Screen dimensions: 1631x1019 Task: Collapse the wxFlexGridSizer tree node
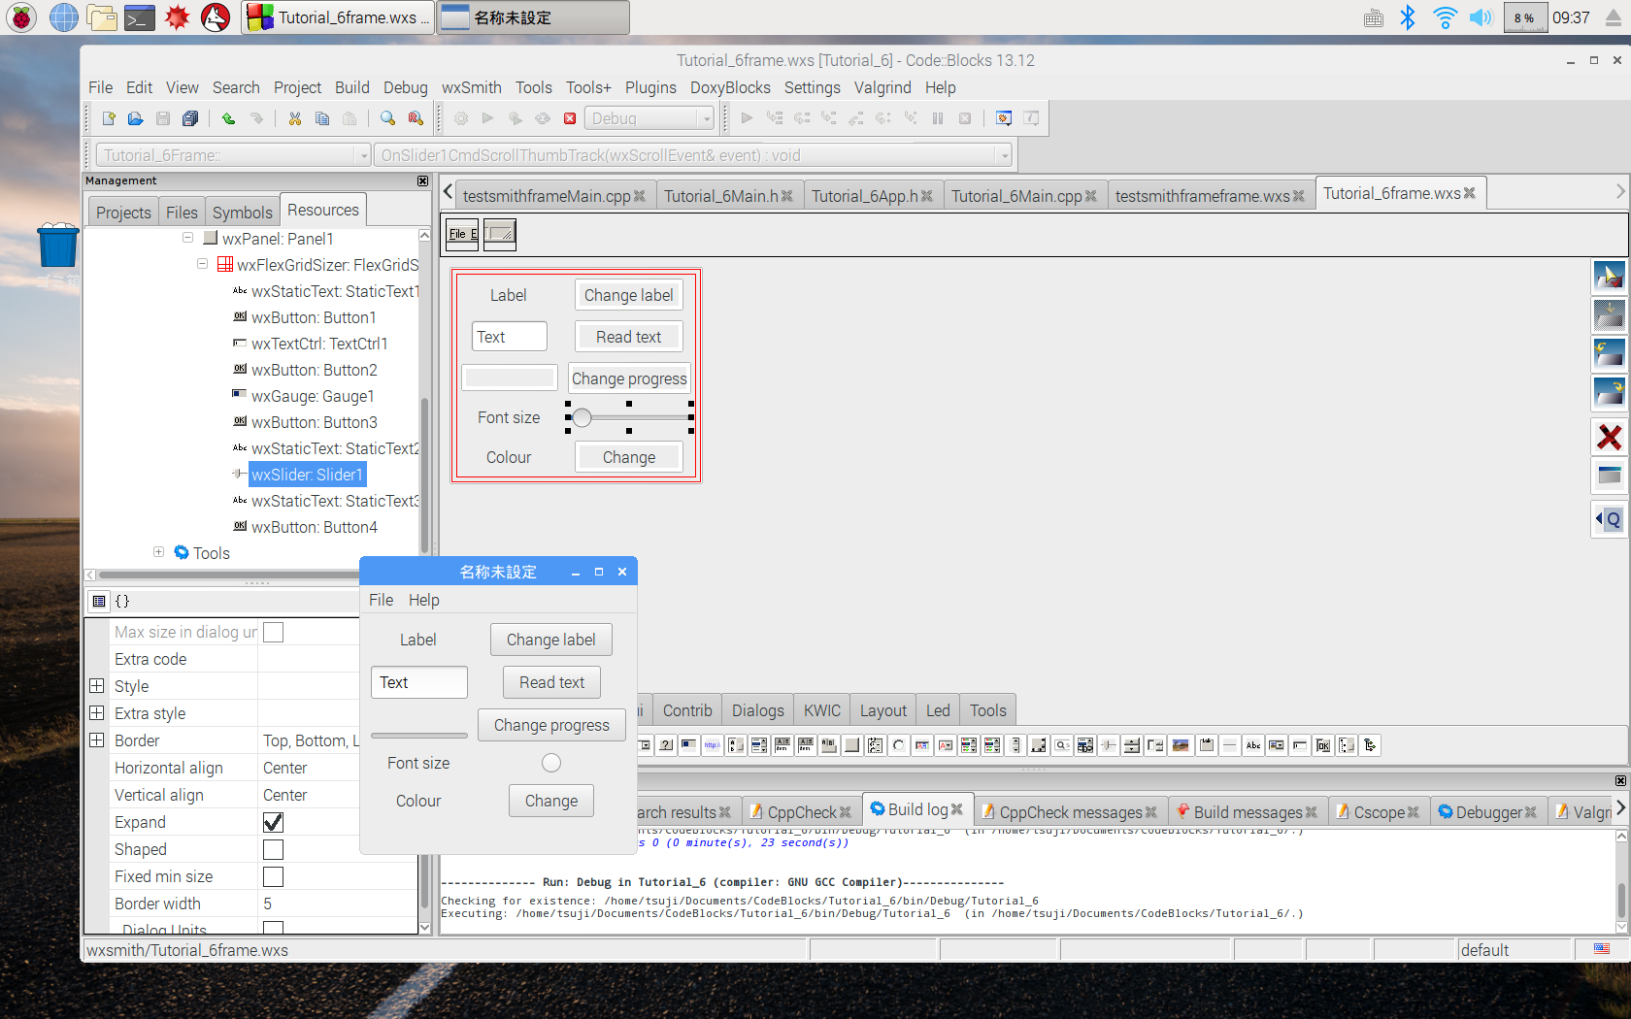point(202,264)
